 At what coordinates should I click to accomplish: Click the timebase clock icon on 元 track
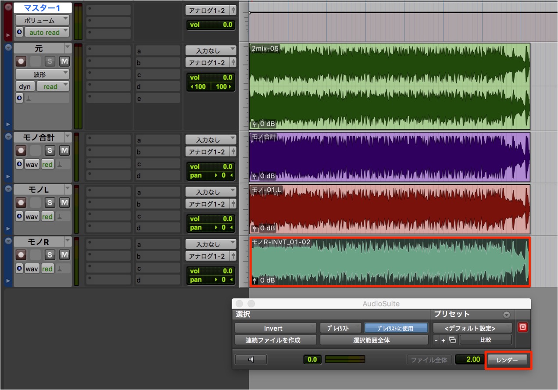19,99
